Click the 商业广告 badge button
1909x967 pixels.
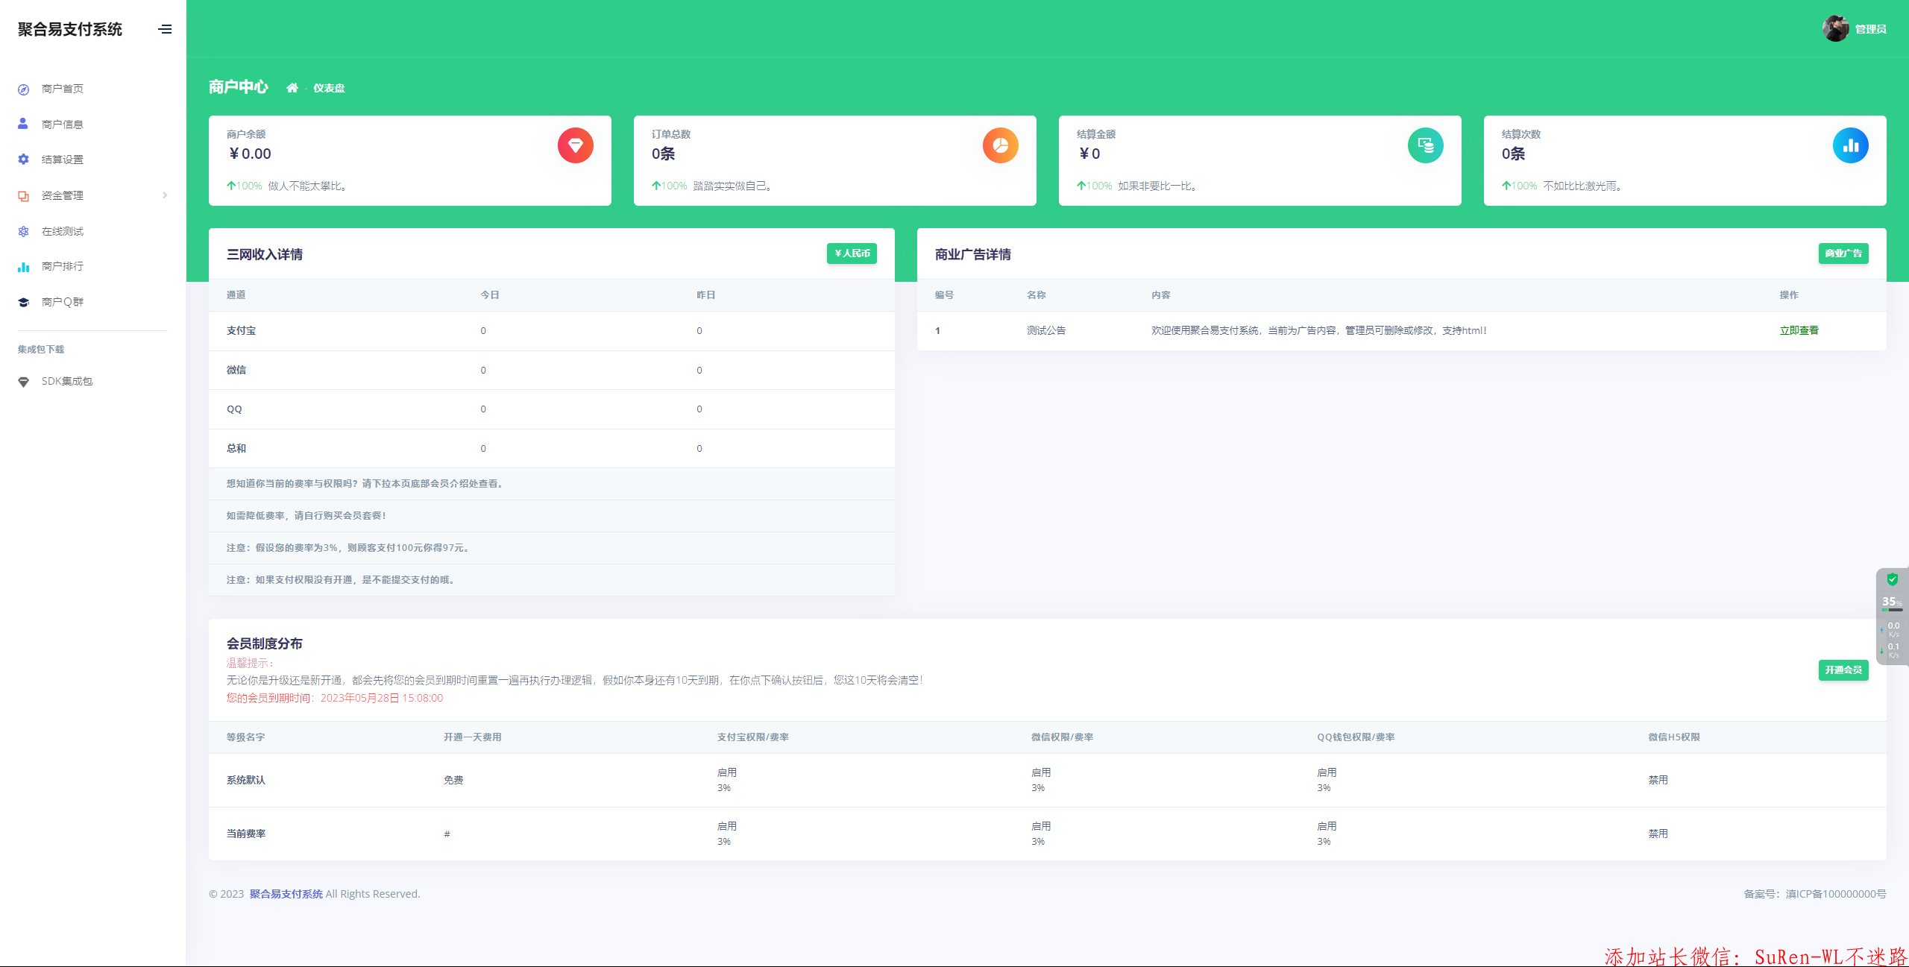point(1843,253)
